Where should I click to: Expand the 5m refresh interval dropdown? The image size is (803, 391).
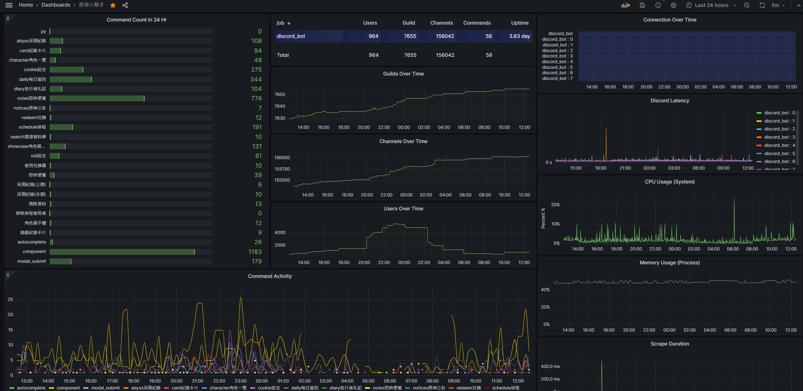pyautogui.click(x=778, y=5)
